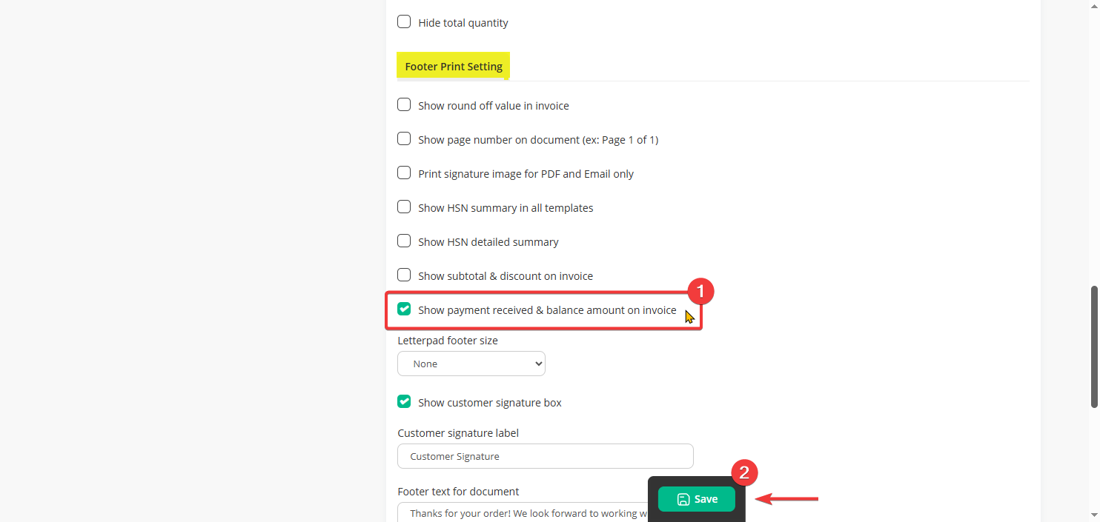
Task: Click the red step 2 badge
Action: coord(744,472)
